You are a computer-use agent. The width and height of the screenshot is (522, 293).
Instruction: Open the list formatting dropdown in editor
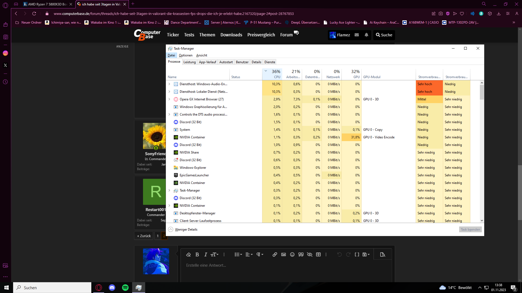[238, 254]
